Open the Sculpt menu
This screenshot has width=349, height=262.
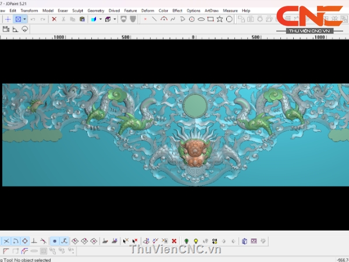point(77,10)
